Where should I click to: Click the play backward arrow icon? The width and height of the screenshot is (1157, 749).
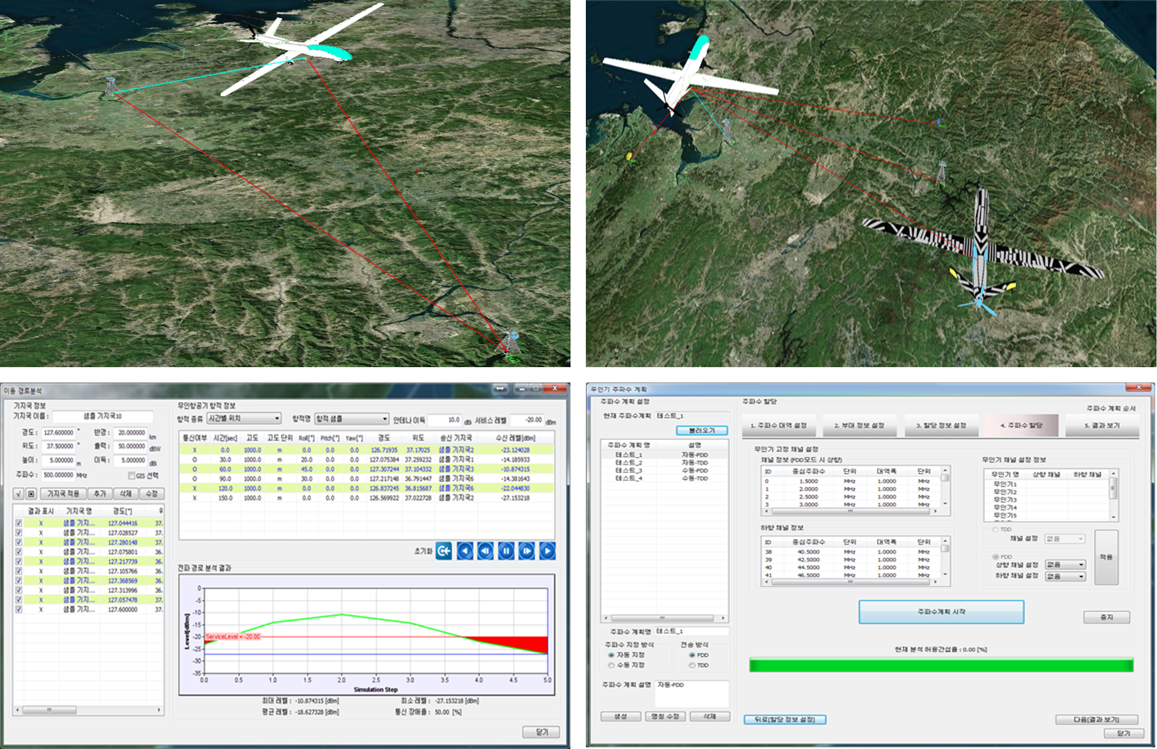[465, 551]
